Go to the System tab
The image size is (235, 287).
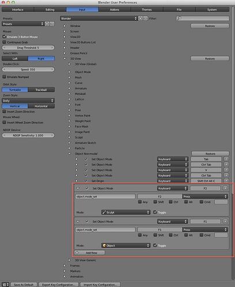[x=212, y=10]
